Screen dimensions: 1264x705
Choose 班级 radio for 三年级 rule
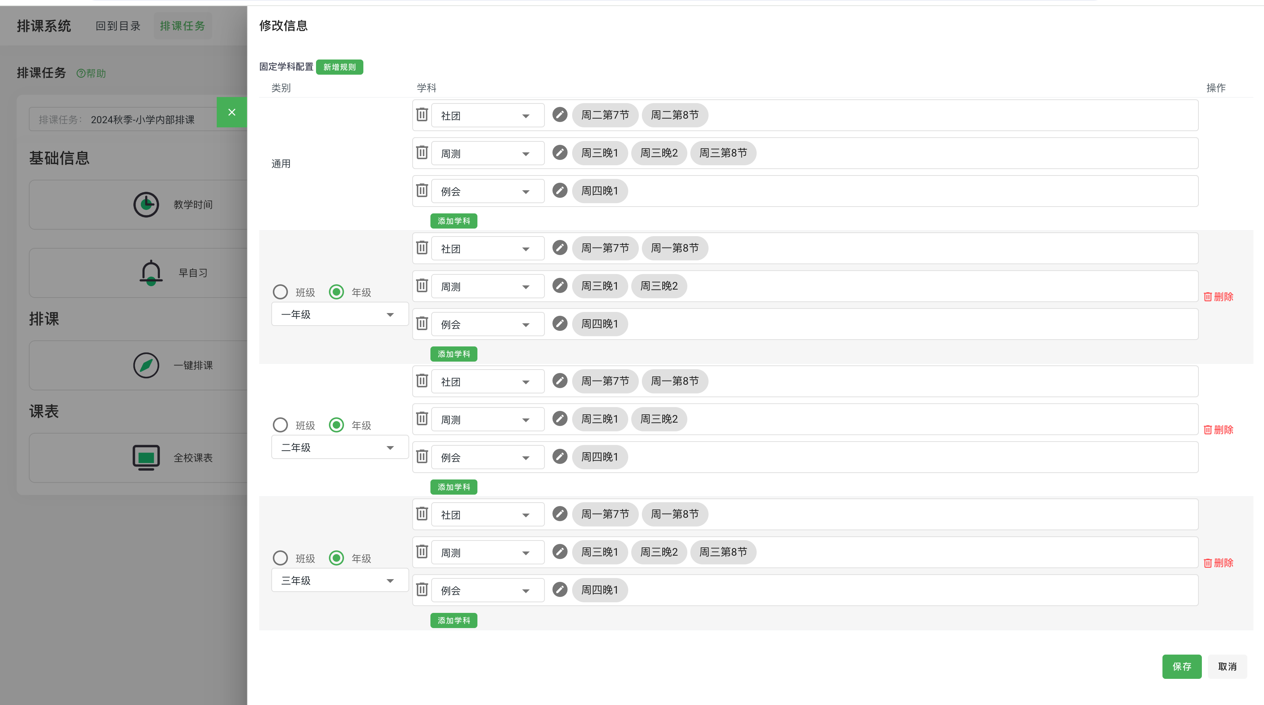coord(280,558)
